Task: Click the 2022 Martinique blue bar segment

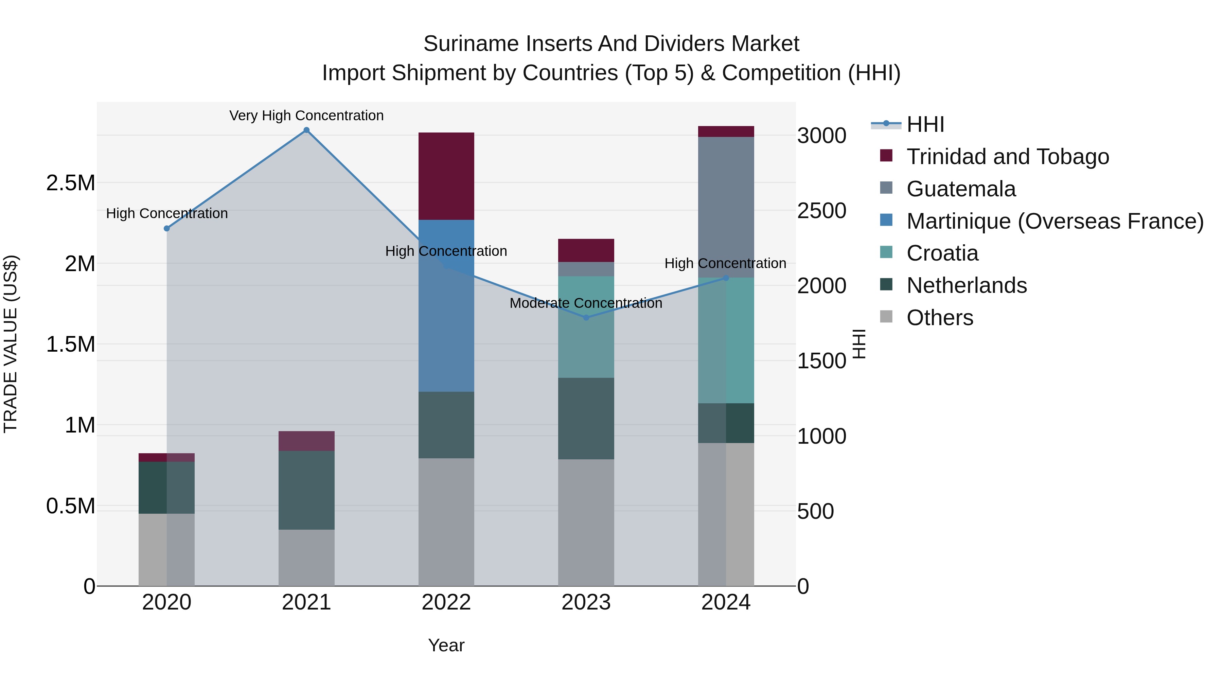Action: tap(446, 306)
